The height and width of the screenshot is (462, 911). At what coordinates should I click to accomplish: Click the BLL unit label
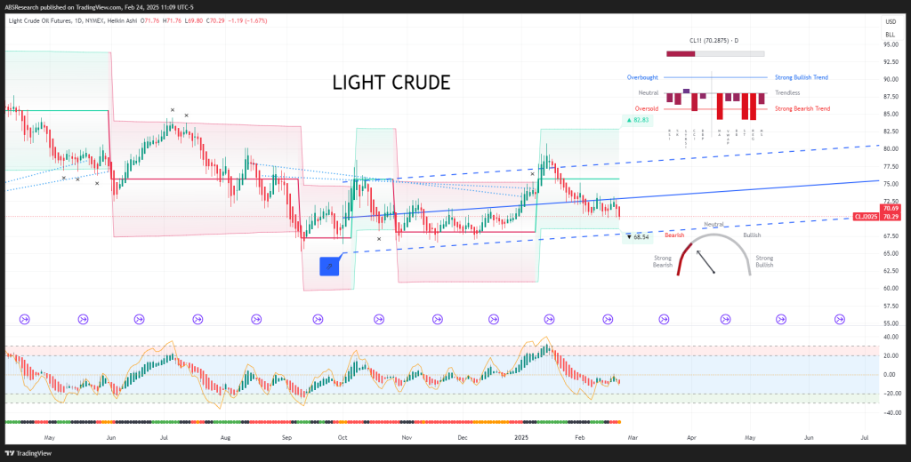pos(891,35)
